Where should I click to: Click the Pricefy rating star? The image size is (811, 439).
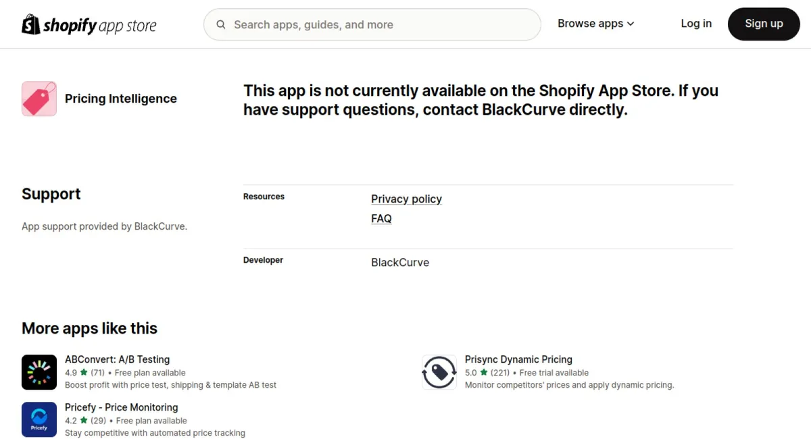84,420
